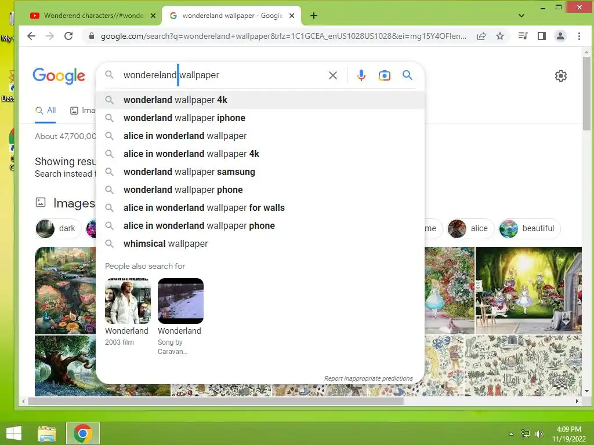Select alice in wonderland wallpaper for walls

[260, 208]
